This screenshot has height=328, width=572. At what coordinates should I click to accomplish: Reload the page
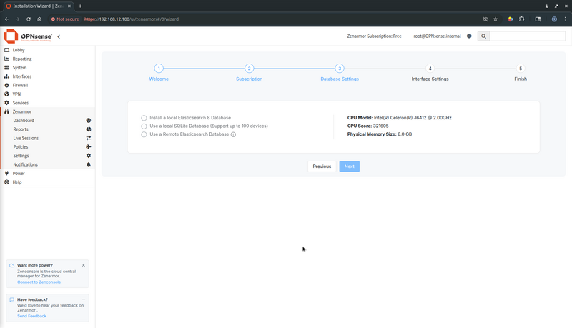click(28, 19)
